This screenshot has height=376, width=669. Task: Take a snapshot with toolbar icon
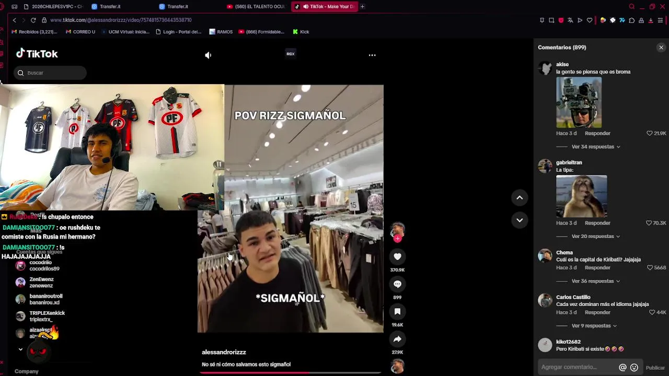[551, 20]
